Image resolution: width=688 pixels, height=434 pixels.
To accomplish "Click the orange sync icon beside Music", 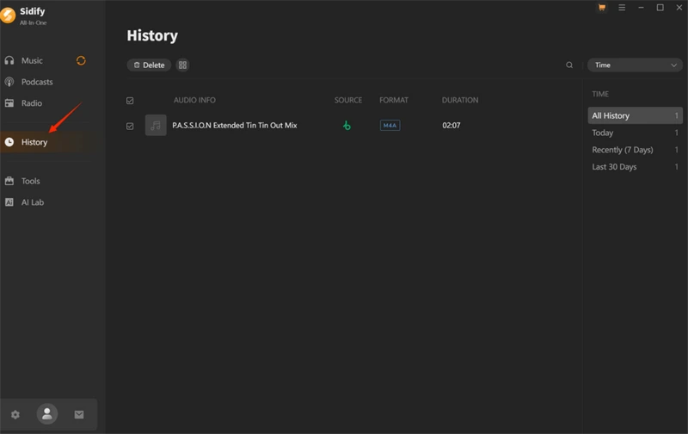I will click(81, 60).
